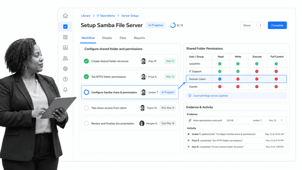Open the settings gear sidebar icon
Screen dimensions: 302x170
tap(65, 68)
